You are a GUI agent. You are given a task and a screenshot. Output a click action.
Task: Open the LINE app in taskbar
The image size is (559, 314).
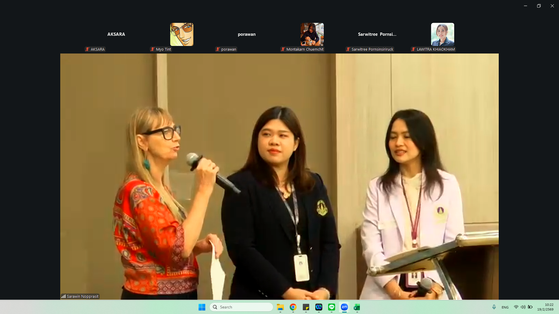pos(332,307)
